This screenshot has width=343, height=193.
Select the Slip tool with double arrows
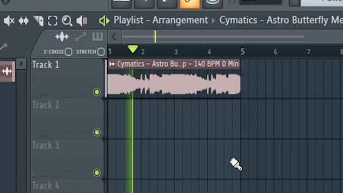(24, 21)
